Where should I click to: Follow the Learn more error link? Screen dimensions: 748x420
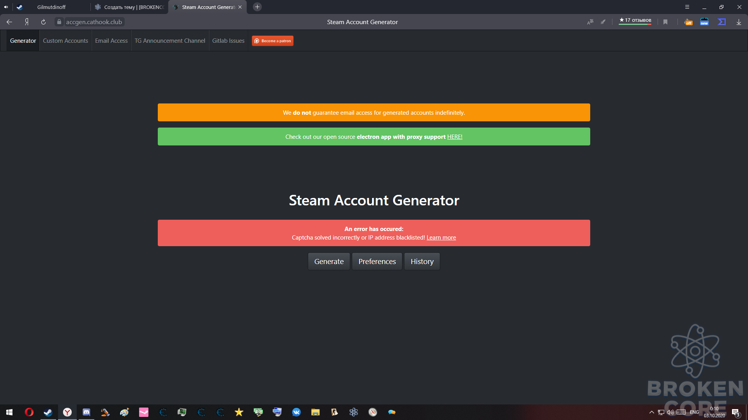pos(441,238)
